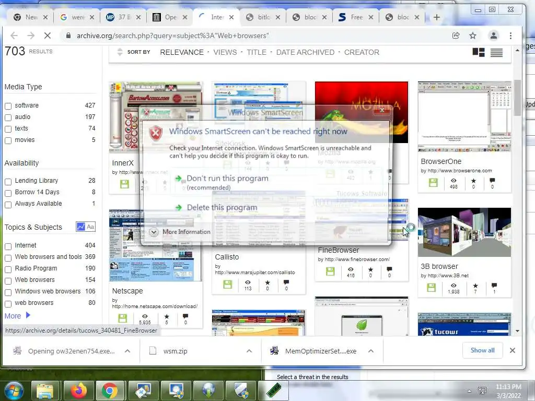
Task: Sort results by VIEWS
Action: click(x=225, y=52)
